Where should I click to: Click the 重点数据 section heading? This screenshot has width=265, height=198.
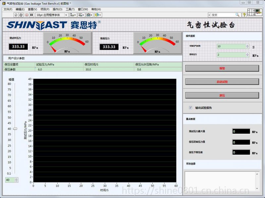point(190,119)
